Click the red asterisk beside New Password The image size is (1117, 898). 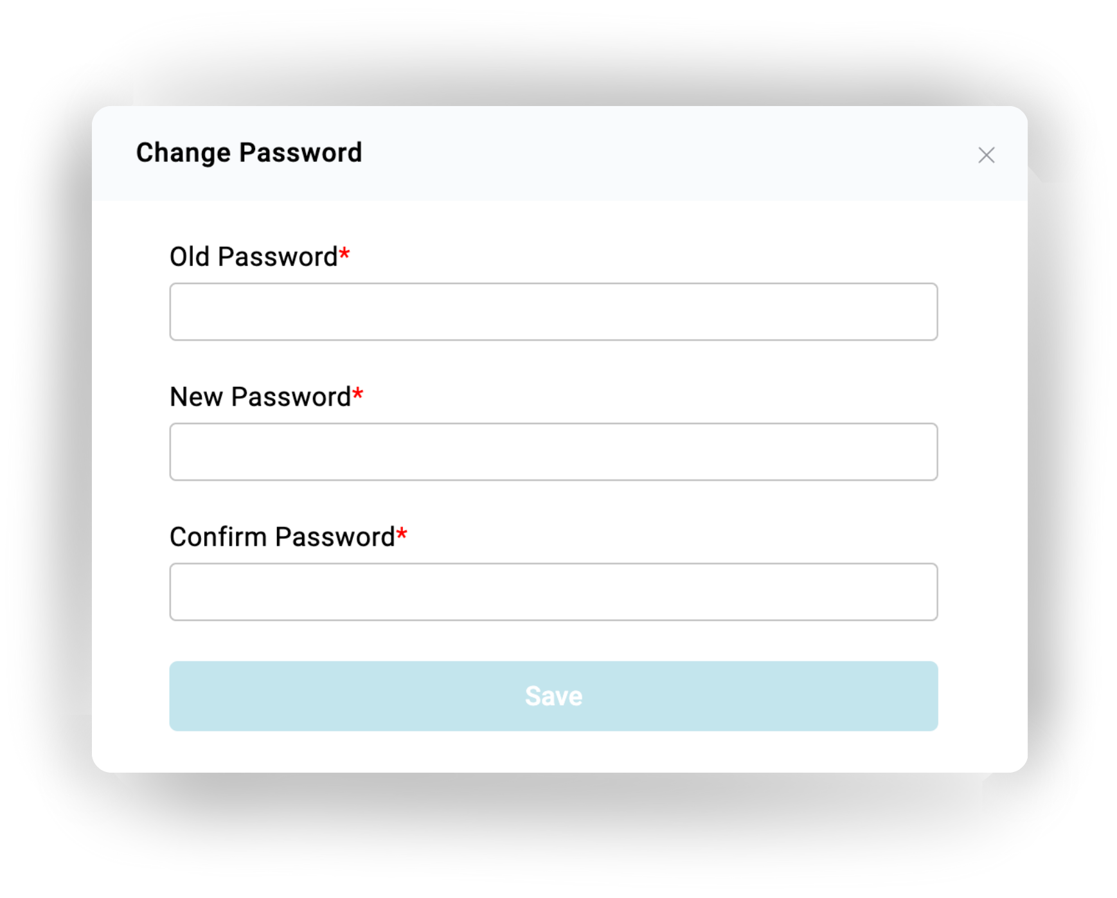pyautogui.click(x=358, y=394)
